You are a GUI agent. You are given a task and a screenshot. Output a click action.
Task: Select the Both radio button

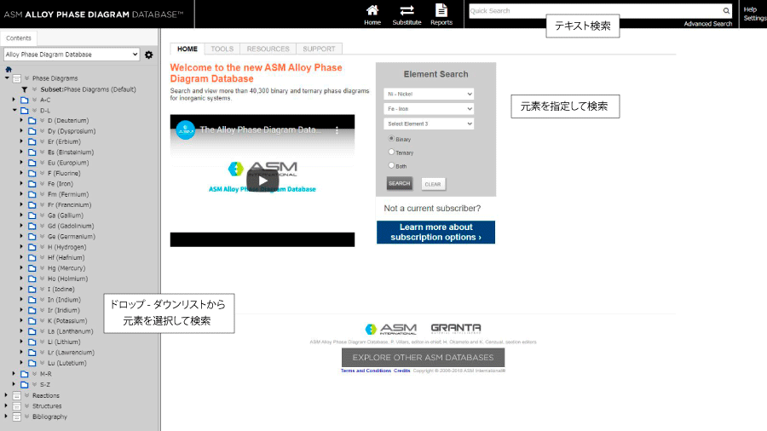point(391,165)
